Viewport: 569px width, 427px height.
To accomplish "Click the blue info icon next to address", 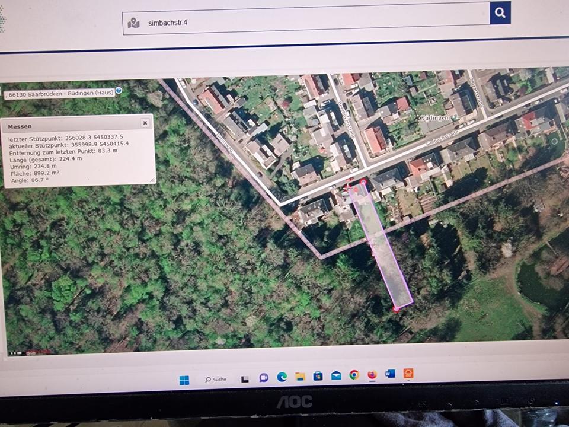I will [117, 91].
